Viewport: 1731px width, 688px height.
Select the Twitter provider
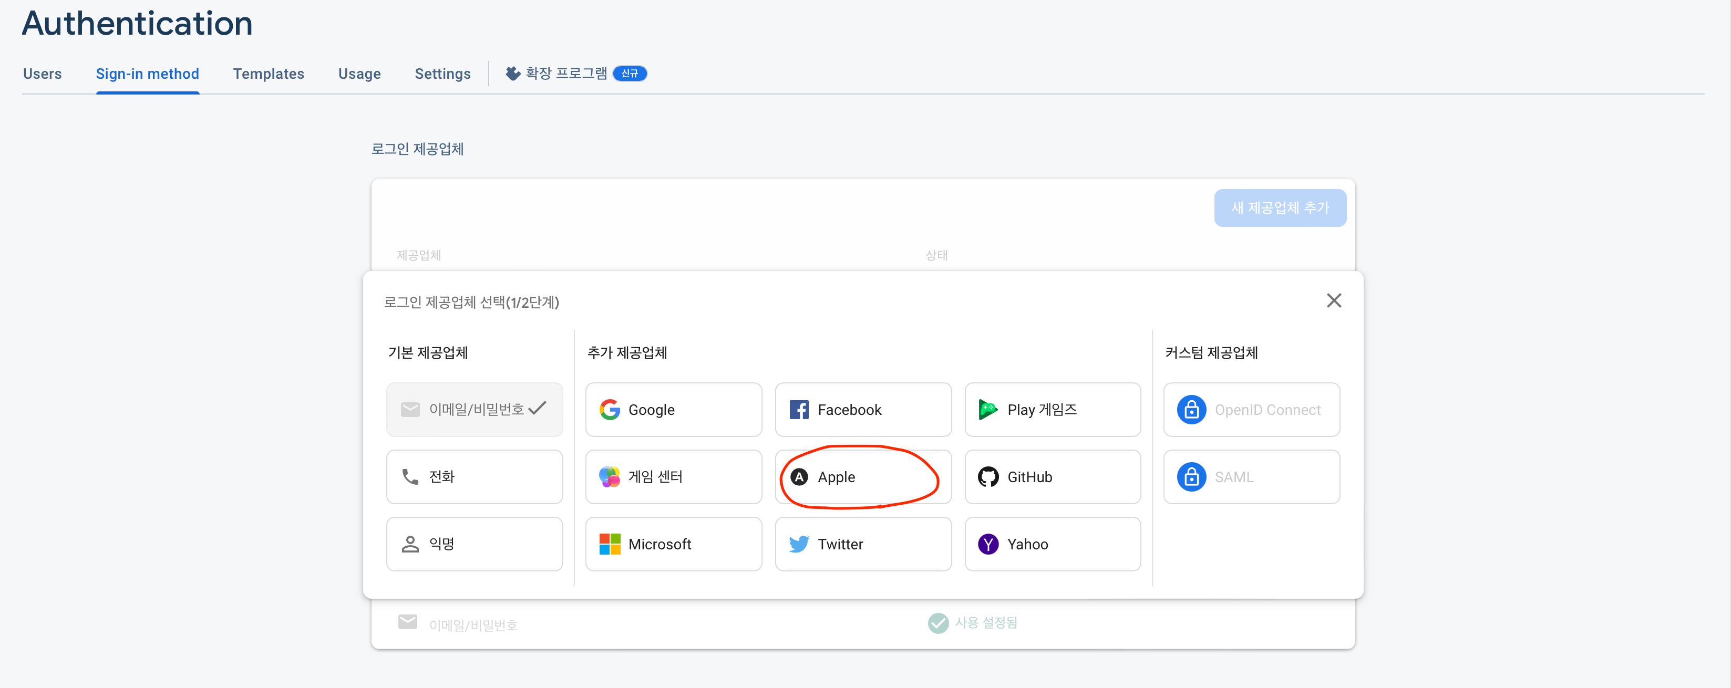point(863,544)
